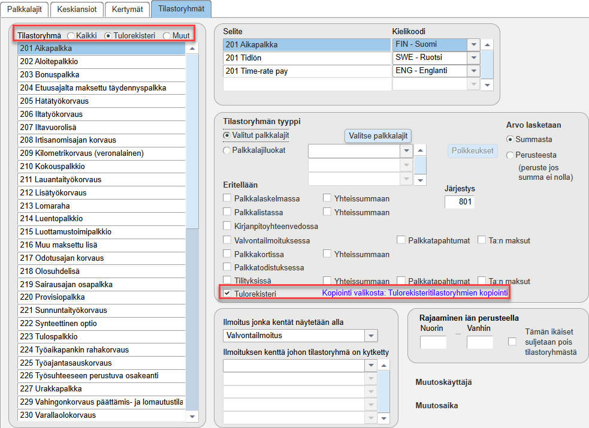The width and height of the screenshot is (589, 428).
Task: Tick Yhteissummaan next to Palkkalaskelmassa
Action: (327, 198)
